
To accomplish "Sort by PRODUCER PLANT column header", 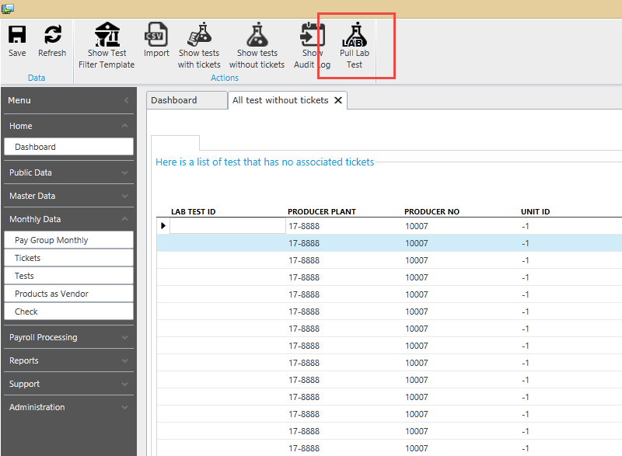I will coord(322,211).
